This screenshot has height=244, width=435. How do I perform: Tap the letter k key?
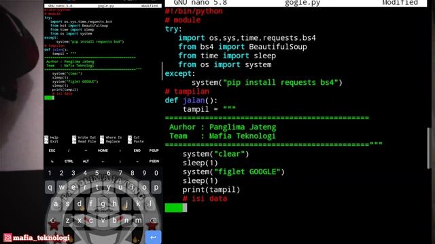coord(138,204)
